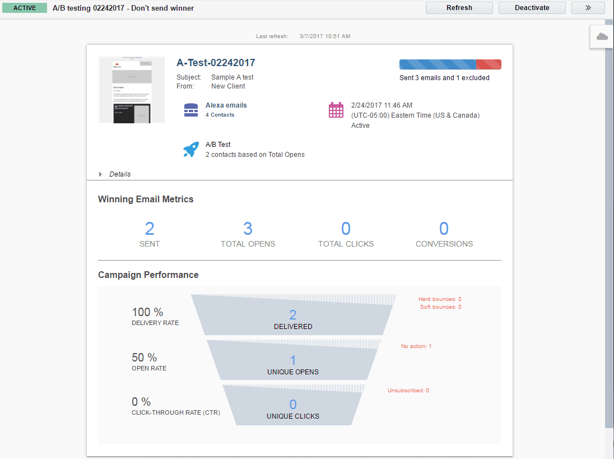The width and height of the screenshot is (614, 459).
Task: Click the Deactivate button
Action: (x=532, y=8)
